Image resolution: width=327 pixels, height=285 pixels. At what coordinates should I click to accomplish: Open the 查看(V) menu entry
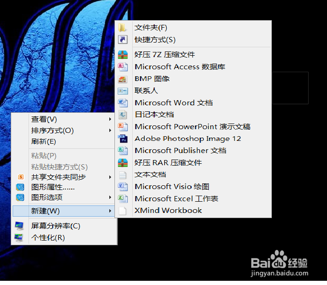(64, 119)
